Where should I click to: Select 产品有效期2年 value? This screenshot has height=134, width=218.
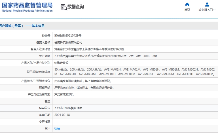[x=64, y=95]
